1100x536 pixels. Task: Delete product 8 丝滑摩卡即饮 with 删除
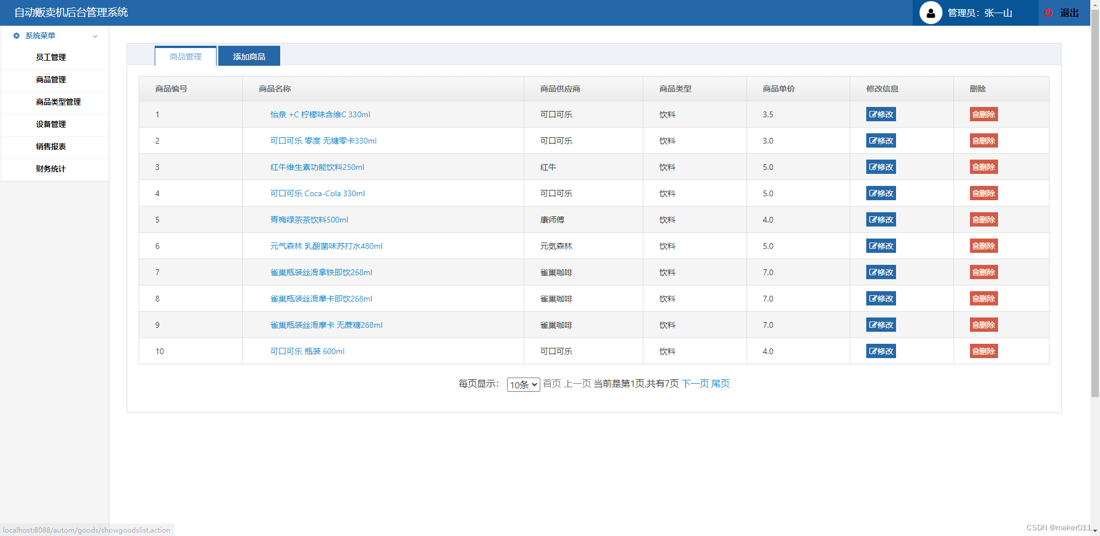[984, 299]
